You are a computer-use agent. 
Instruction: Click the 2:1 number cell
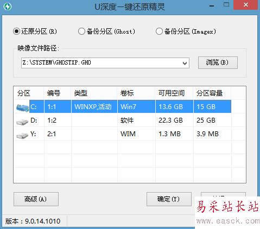pyautogui.click(x=58, y=134)
